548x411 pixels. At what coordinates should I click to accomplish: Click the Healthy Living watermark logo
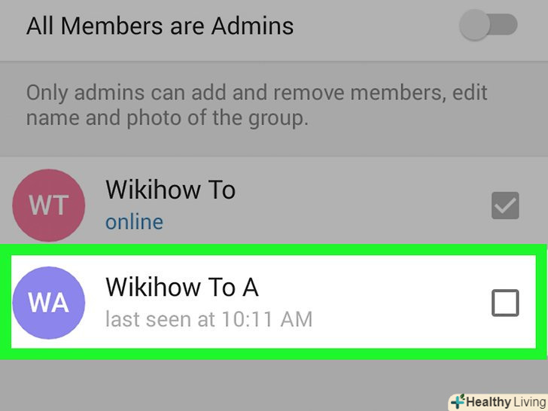click(x=498, y=402)
